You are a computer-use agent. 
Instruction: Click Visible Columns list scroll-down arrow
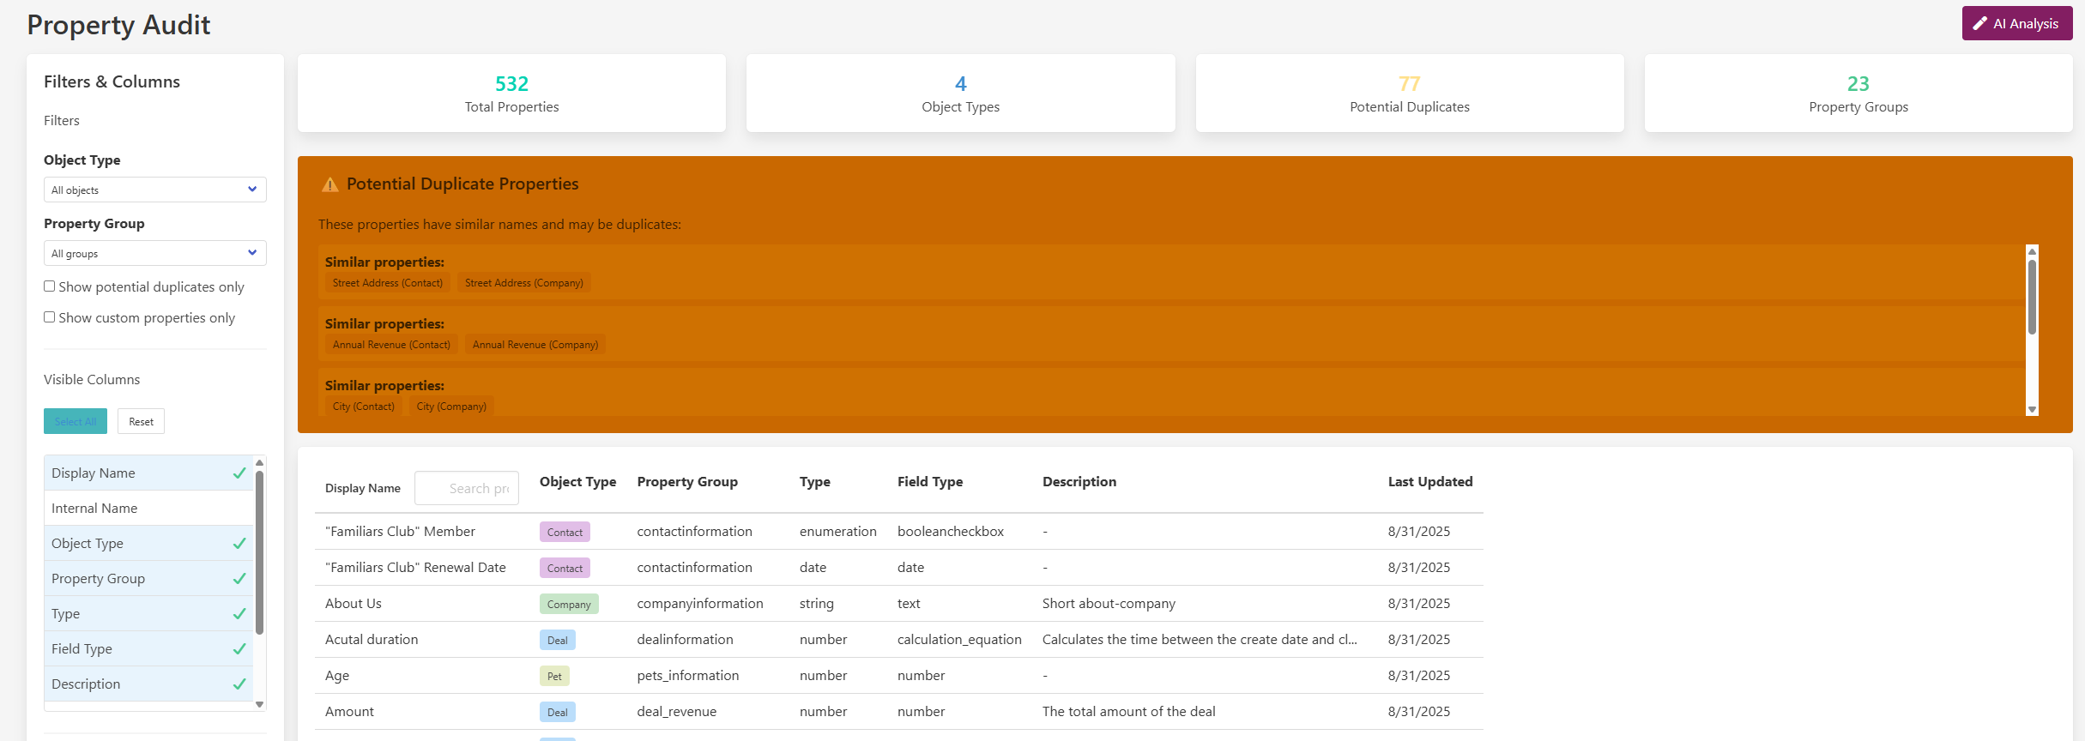pyautogui.click(x=259, y=705)
